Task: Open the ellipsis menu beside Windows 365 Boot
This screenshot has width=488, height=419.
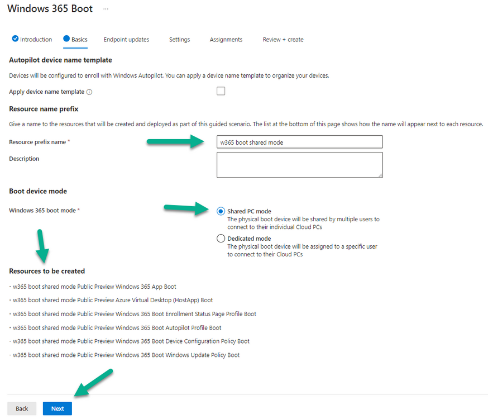Action: click(106, 9)
